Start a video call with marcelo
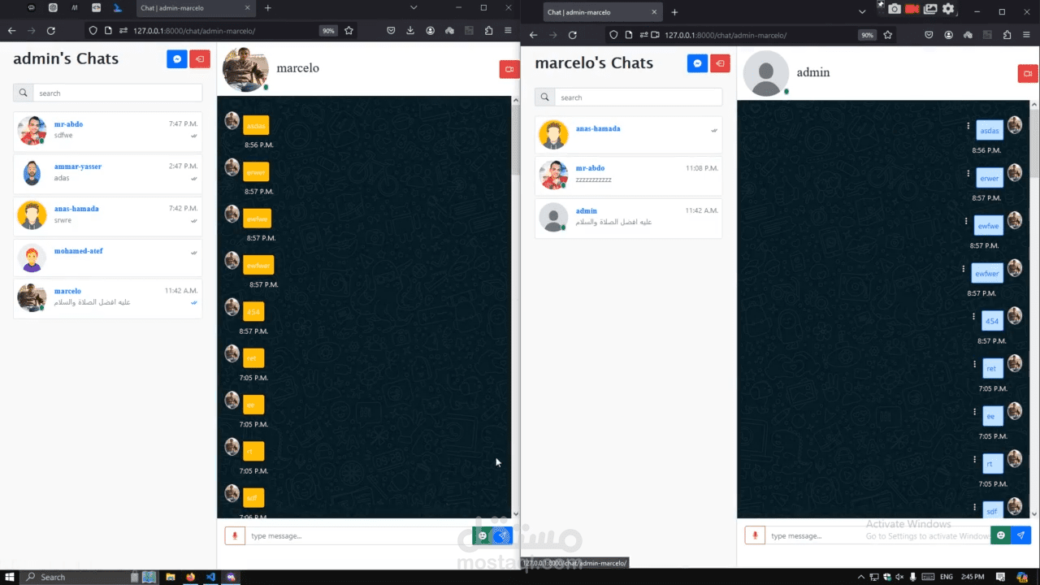Image resolution: width=1040 pixels, height=585 pixels. pos(509,70)
